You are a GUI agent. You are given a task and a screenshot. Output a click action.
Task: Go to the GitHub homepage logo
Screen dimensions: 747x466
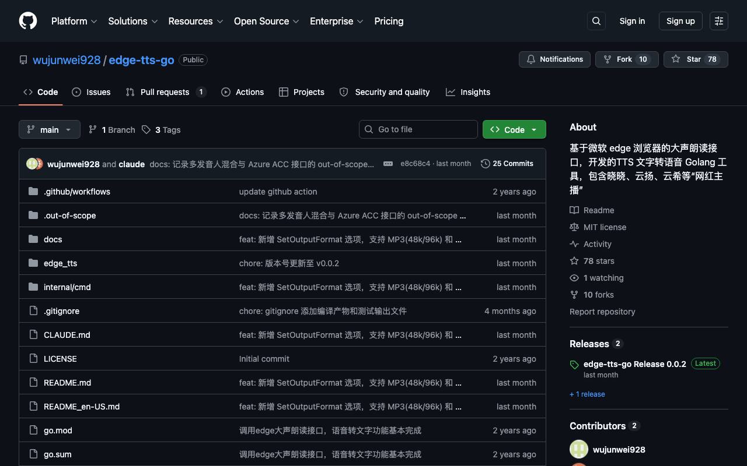click(x=28, y=21)
